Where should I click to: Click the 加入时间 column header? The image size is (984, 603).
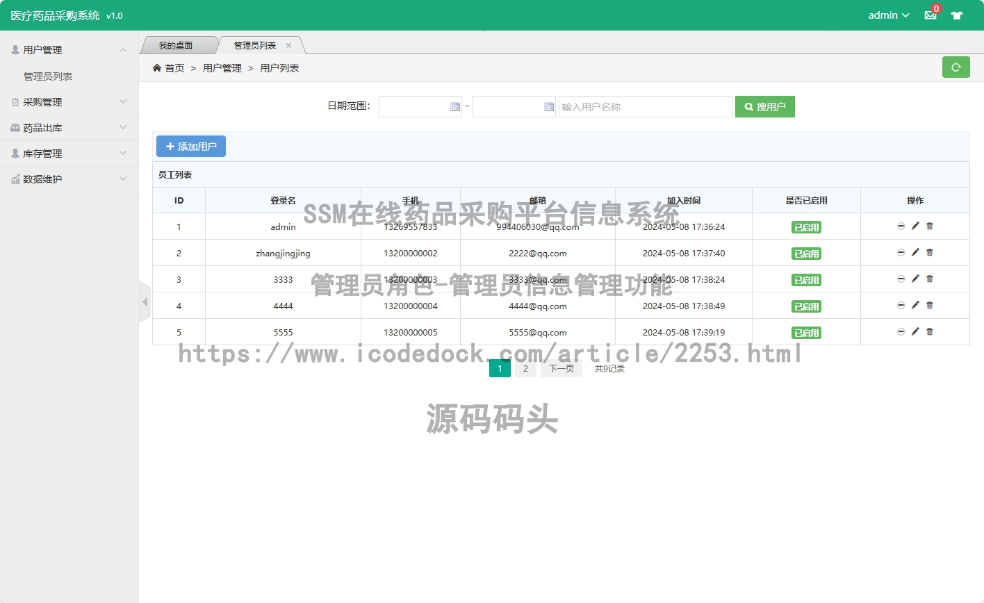point(684,201)
